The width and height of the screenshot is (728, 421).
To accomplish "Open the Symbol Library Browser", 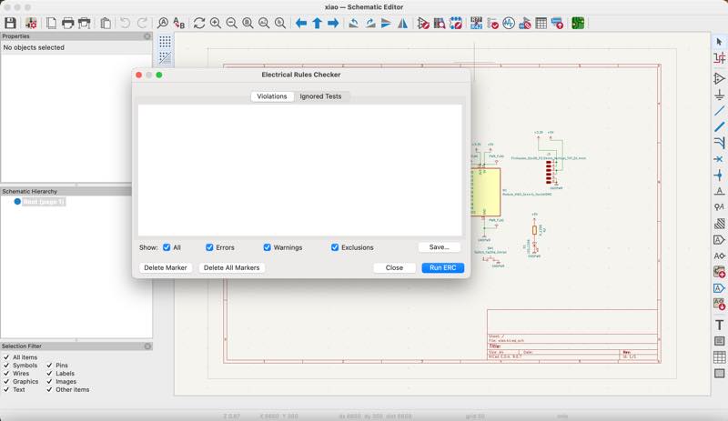I will tap(440, 23).
